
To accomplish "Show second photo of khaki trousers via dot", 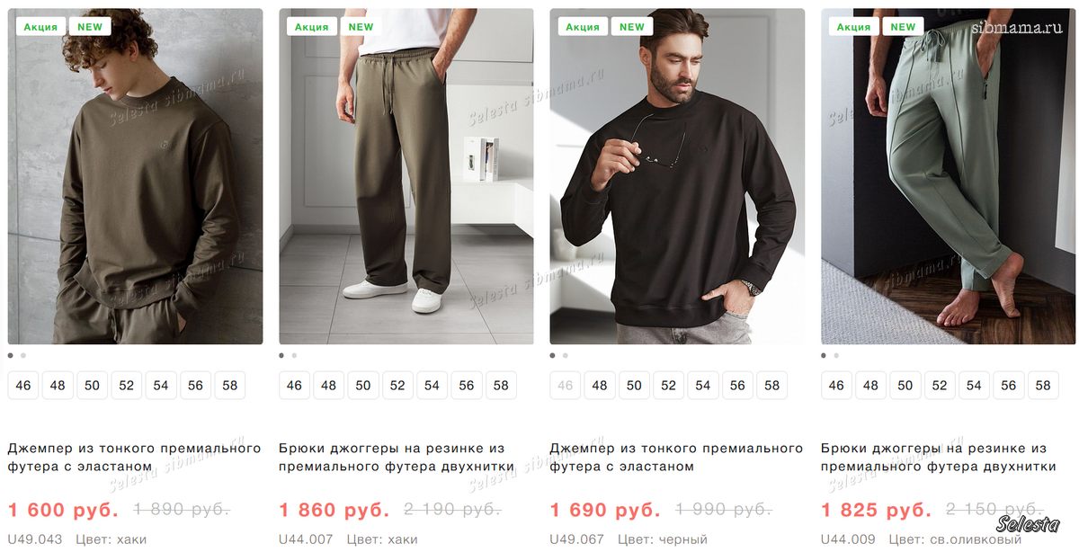I will click(294, 355).
